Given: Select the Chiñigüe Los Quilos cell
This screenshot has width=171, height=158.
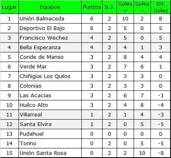Looking at the screenshot, I should click(50, 76).
